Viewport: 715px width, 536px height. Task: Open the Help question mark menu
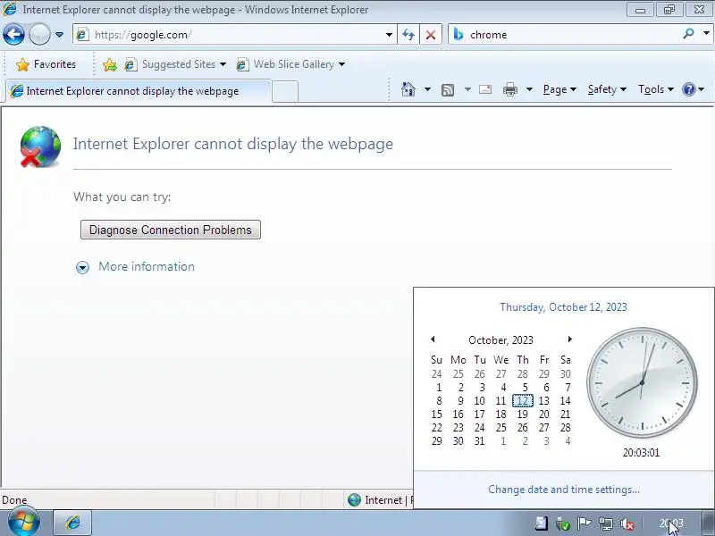pyautogui.click(x=693, y=89)
